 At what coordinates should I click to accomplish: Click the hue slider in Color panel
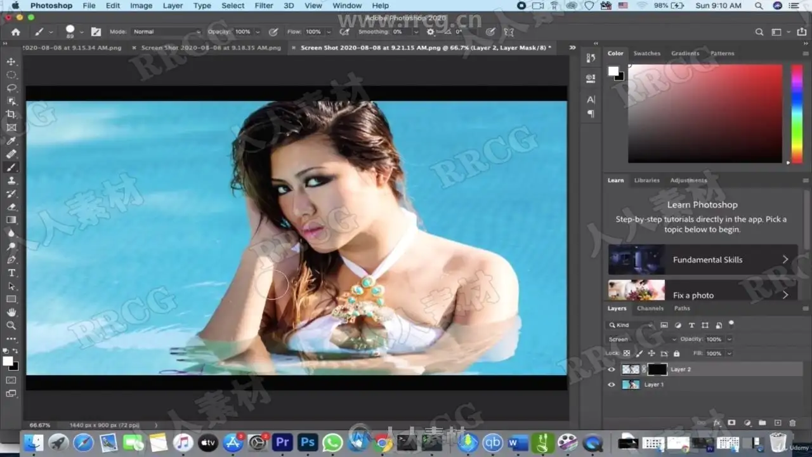[796, 114]
